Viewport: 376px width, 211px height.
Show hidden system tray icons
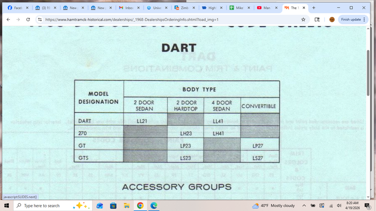[x=304, y=205]
